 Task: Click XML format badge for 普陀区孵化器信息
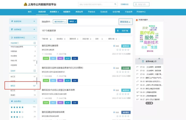tap(60, 58)
